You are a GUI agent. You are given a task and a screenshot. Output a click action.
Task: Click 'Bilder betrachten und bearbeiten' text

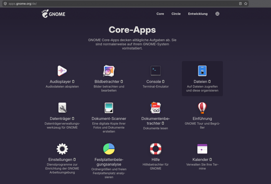point(109,89)
